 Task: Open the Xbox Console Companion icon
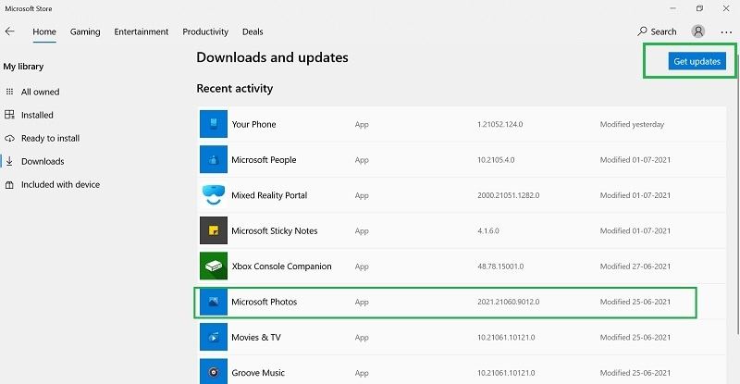pos(214,266)
